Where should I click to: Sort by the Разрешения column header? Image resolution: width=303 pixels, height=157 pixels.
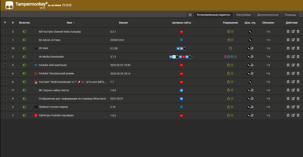pyautogui.click(x=230, y=23)
